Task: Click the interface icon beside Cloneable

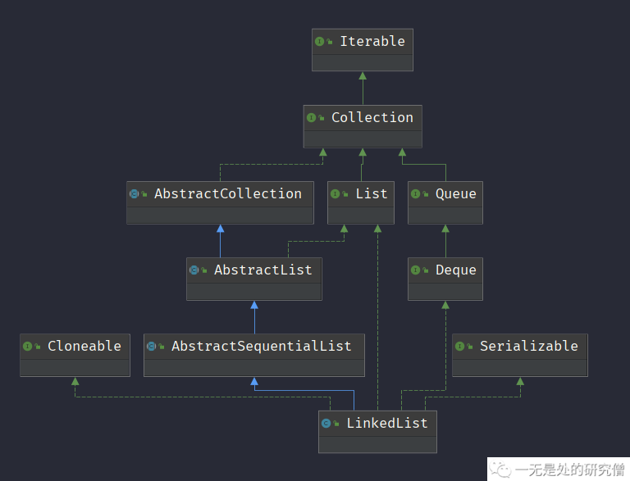Action: pos(28,346)
